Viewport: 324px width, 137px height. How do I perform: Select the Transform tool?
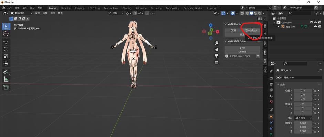[x=6, y=64]
